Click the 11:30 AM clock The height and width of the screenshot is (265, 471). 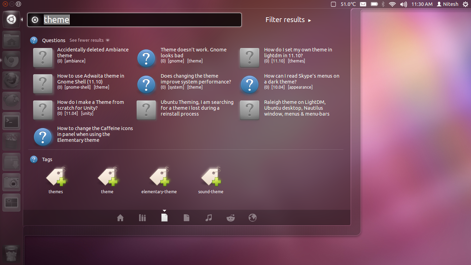coord(422,4)
